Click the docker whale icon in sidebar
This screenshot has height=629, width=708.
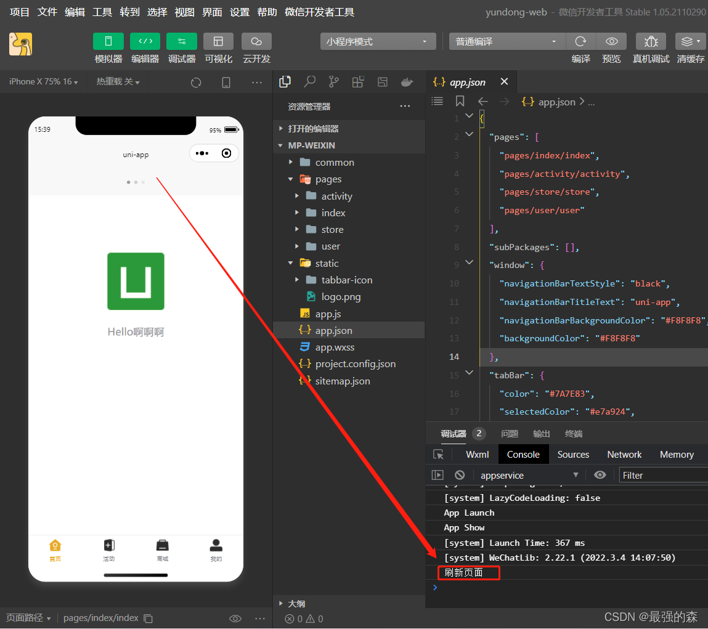coord(407,82)
